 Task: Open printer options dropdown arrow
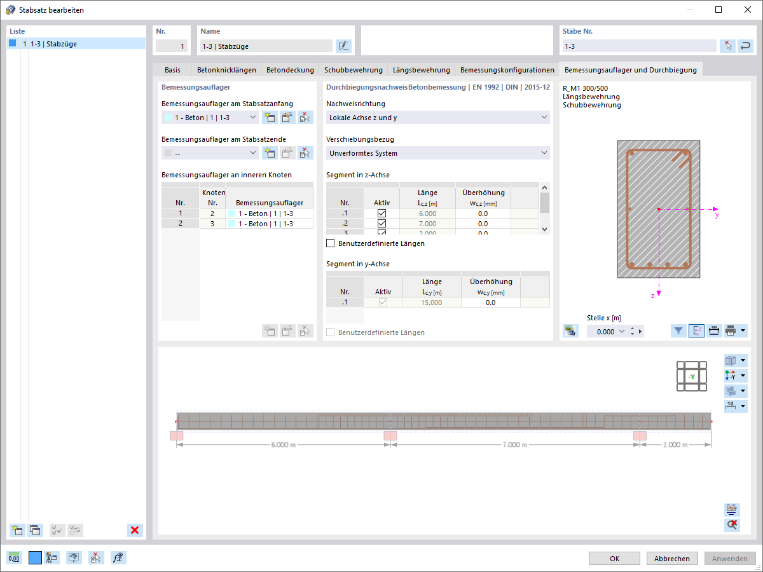click(743, 330)
